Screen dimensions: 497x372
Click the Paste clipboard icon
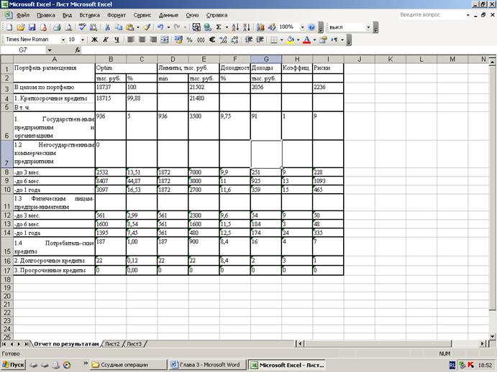129,27
